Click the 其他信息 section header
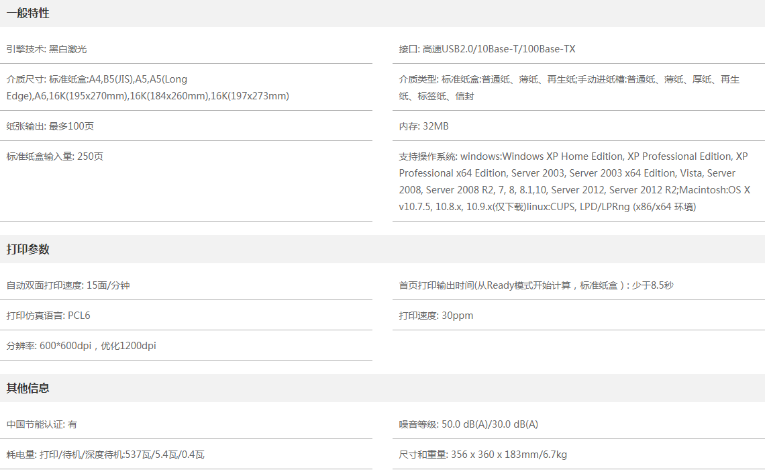Screen dimensions: 767x472 [28, 388]
